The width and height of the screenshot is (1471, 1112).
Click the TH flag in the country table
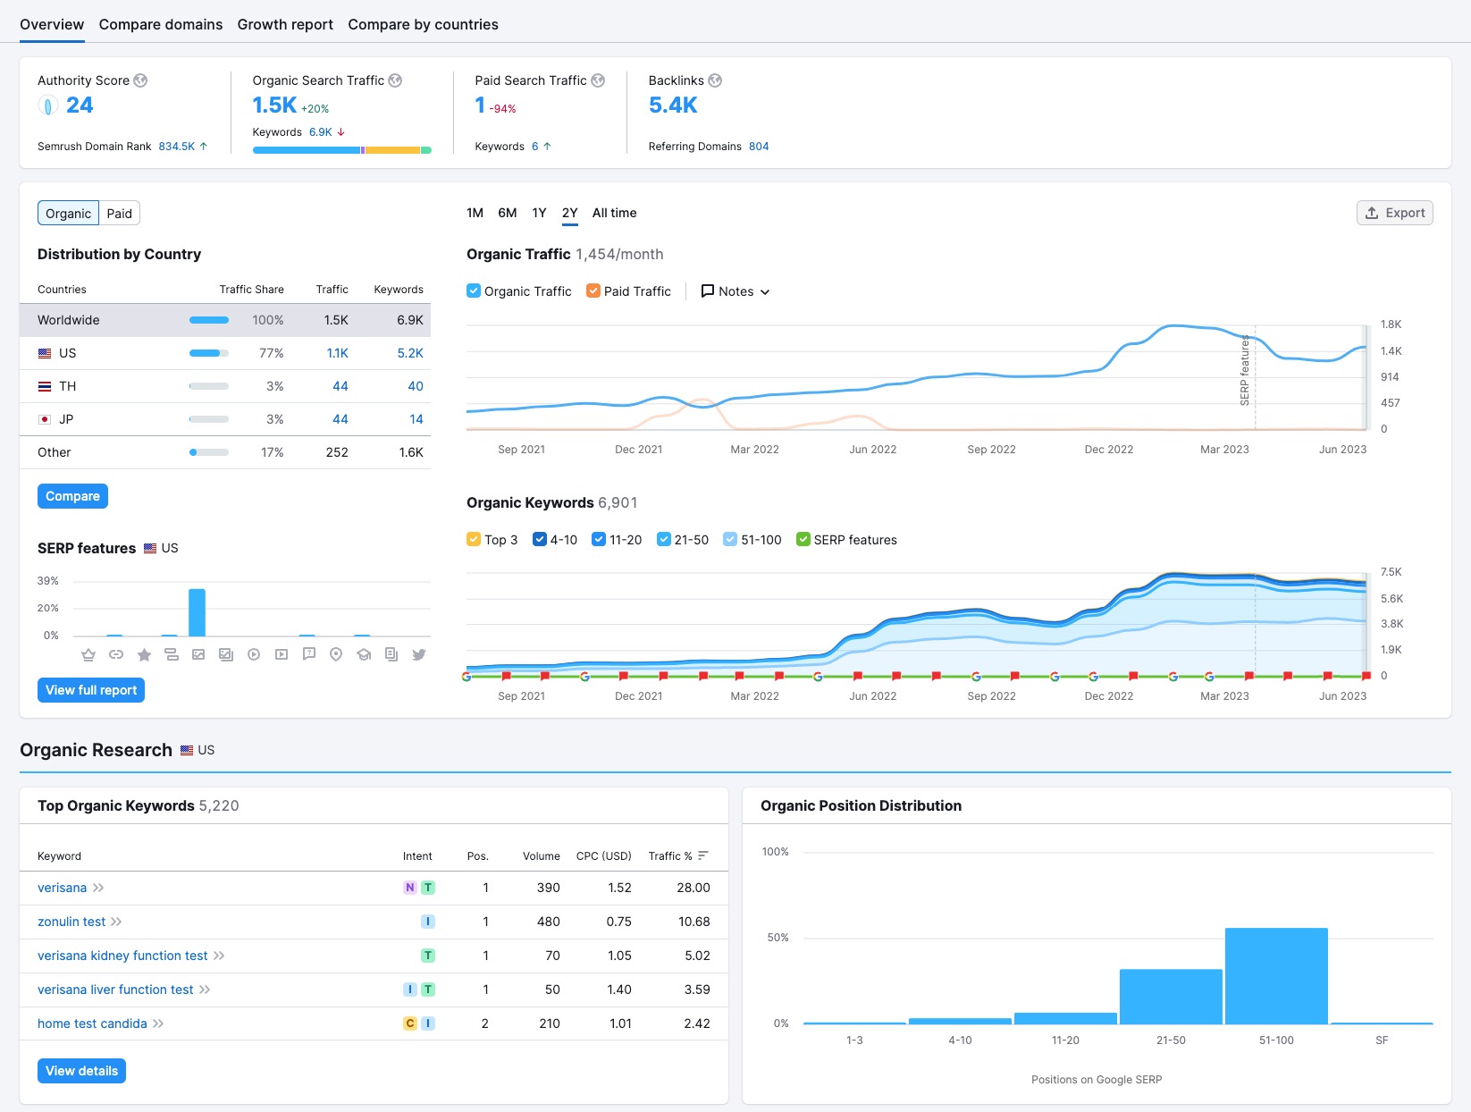(45, 386)
